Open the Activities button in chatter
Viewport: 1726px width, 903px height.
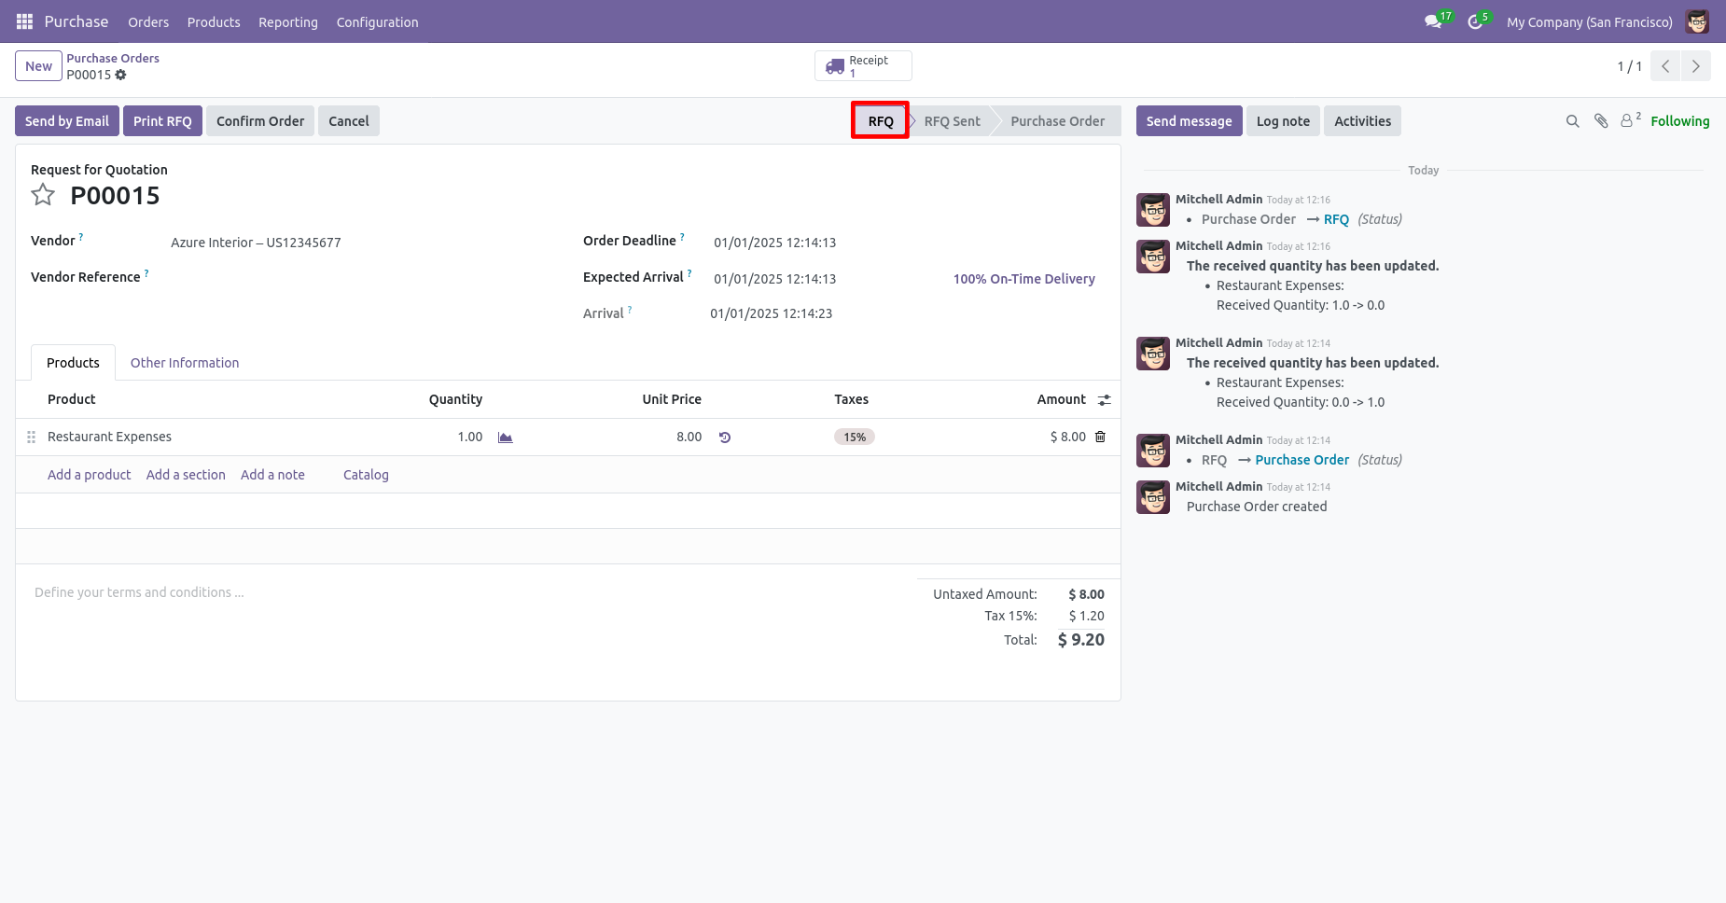[1362, 121]
